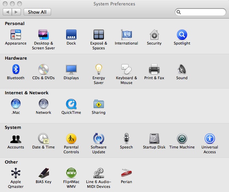Open International preferences flag icon

[x=126, y=35]
